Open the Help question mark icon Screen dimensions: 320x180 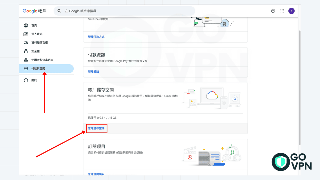tap(273, 11)
